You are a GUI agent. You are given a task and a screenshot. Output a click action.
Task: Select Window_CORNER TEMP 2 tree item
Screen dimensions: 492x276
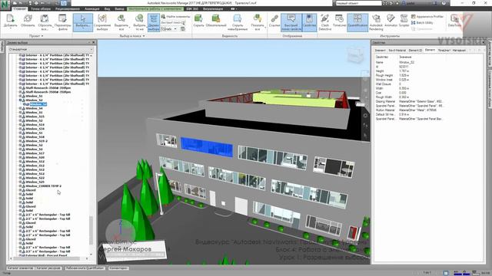pos(43,186)
